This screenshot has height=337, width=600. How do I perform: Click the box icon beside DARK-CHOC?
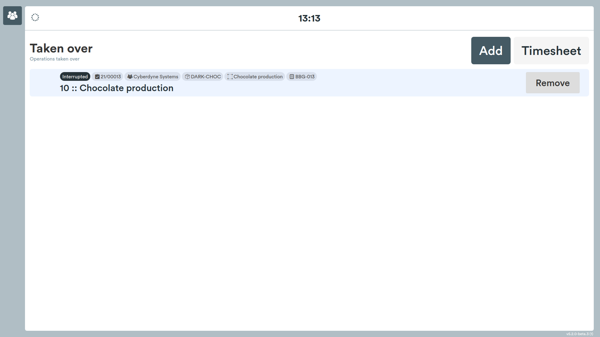pos(187,77)
